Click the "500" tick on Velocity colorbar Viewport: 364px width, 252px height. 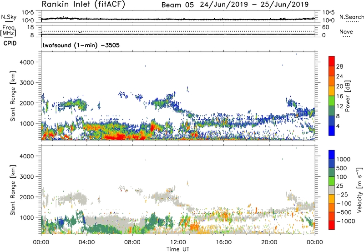tap(341, 168)
